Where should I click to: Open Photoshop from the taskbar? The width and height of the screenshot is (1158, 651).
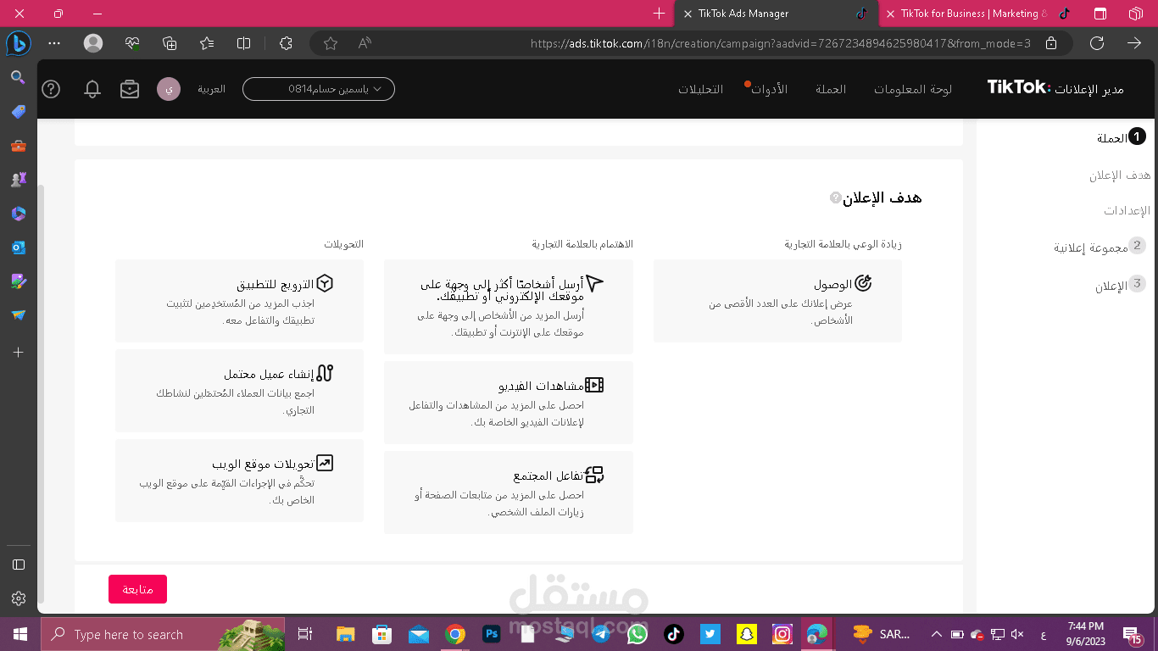click(491, 633)
